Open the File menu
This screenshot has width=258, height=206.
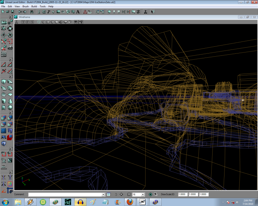pos(3,6)
